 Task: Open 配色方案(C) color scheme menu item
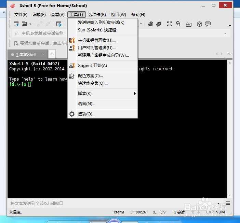(x=103, y=76)
